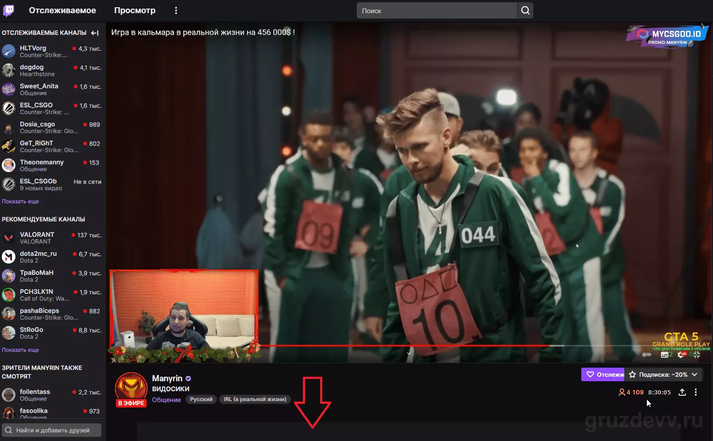Viewport: 713px width, 441px height.
Task: Click the viewer count 4 109
Action: point(631,392)
